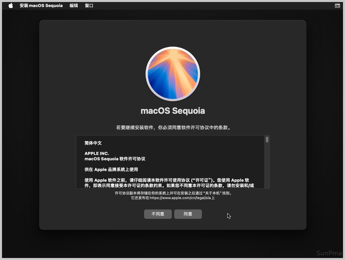
Task: Open the 编辑 menu
Action: 74,6
